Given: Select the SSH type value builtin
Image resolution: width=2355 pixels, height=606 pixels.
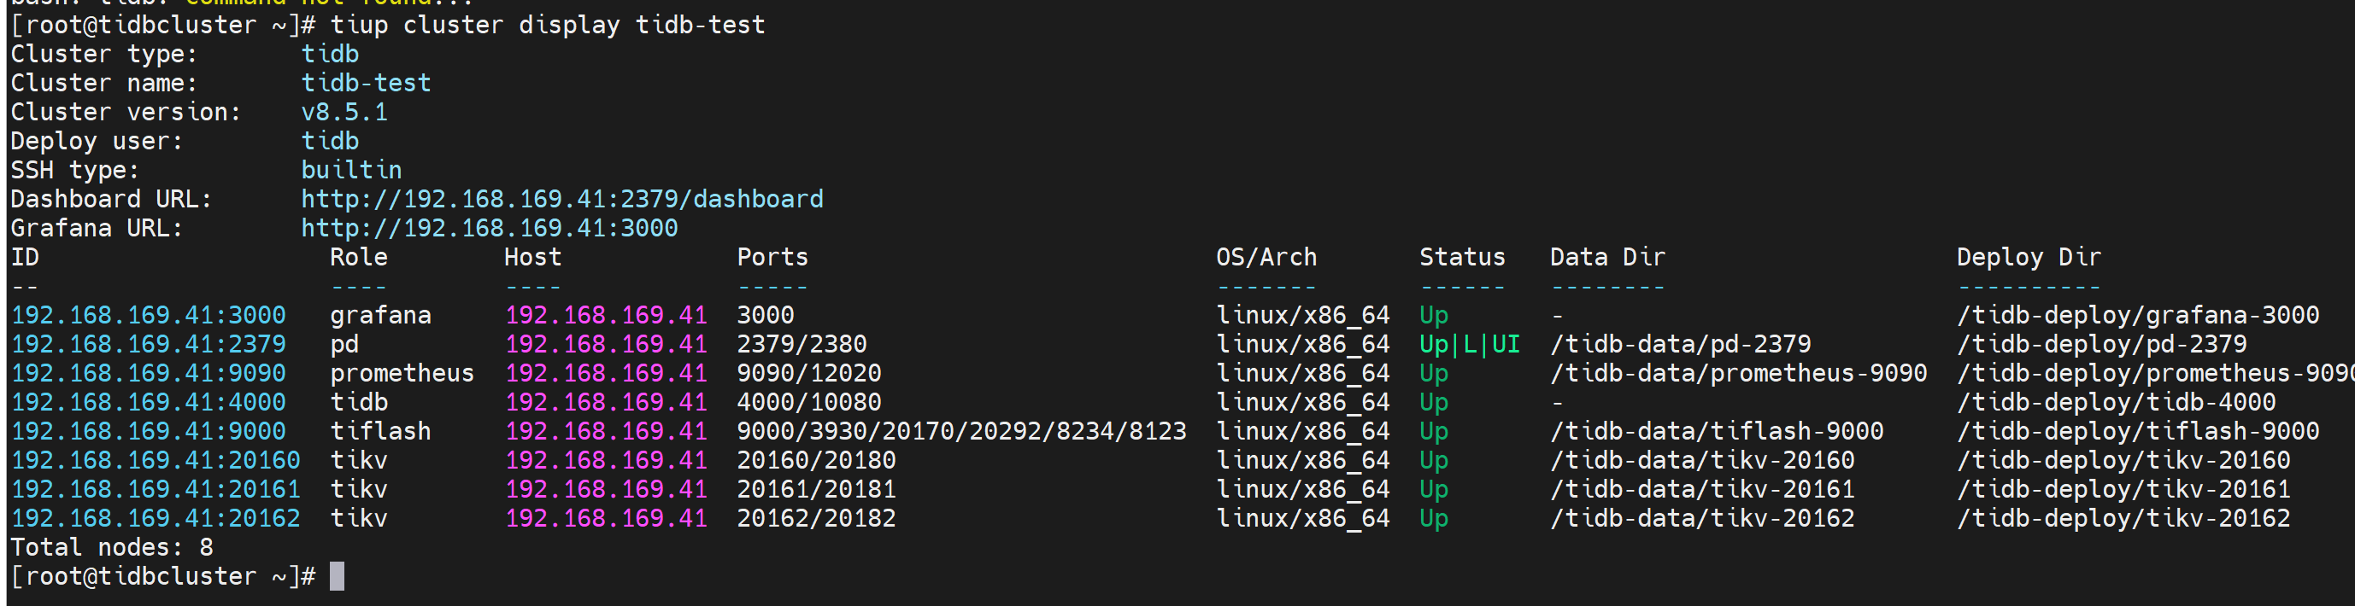Looking at the screenshot, I should pos(351,170).
